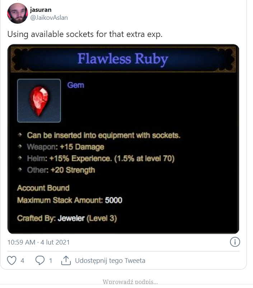Screen dimensions: 253x288
Task: Click the reply speech bubble icon
Action: point(39,260)
